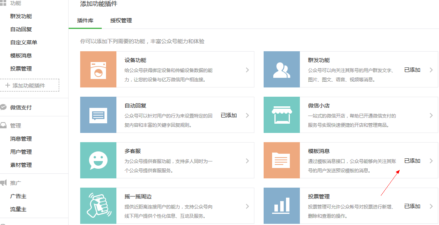The image size is (439, 225).
Task: Click the 微信支付 checkmark bubble icon in sidebar
Action: (x=3, y=107)
